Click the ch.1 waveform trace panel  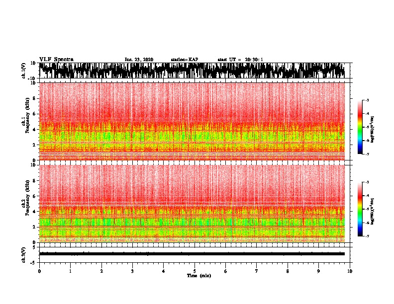195,71
